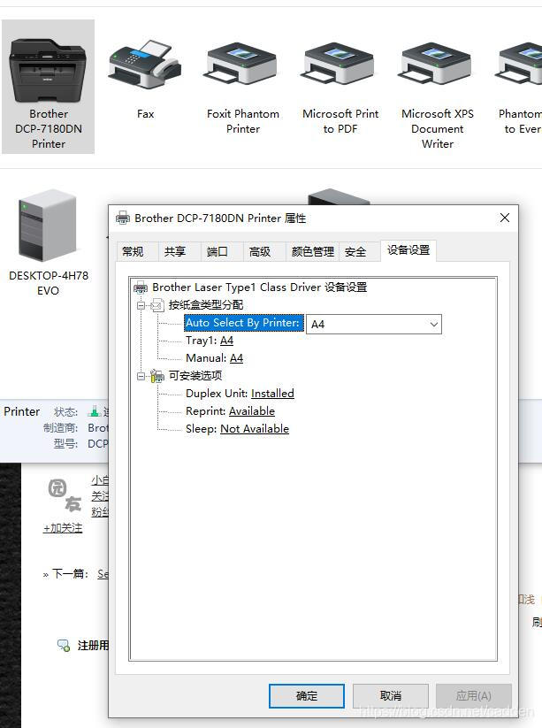Click the 应用(A) button
Screen dimensions: 542x728
pos(474,695)
